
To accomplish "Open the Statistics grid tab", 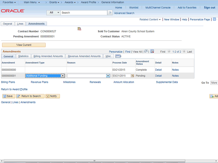I will 23,56.
